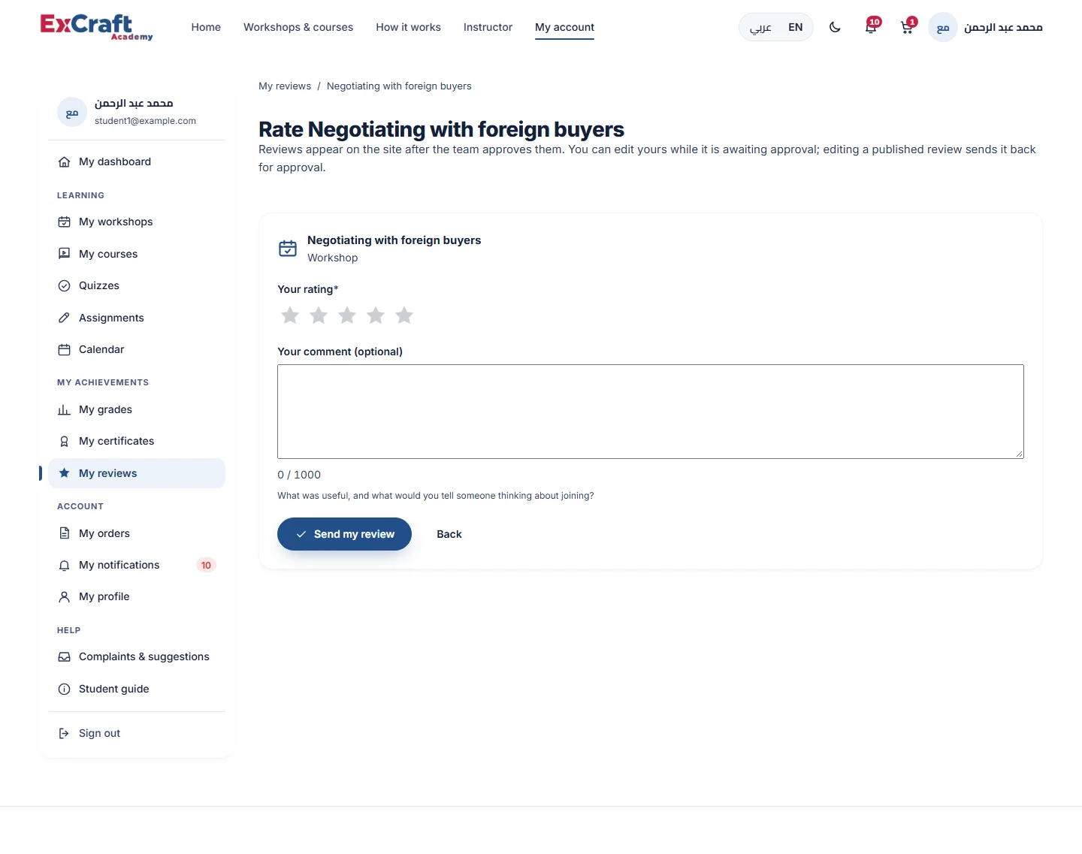1082x854 pixels.
Task: Open My notifications in sidebar
Action: click(x=137, y=565)
